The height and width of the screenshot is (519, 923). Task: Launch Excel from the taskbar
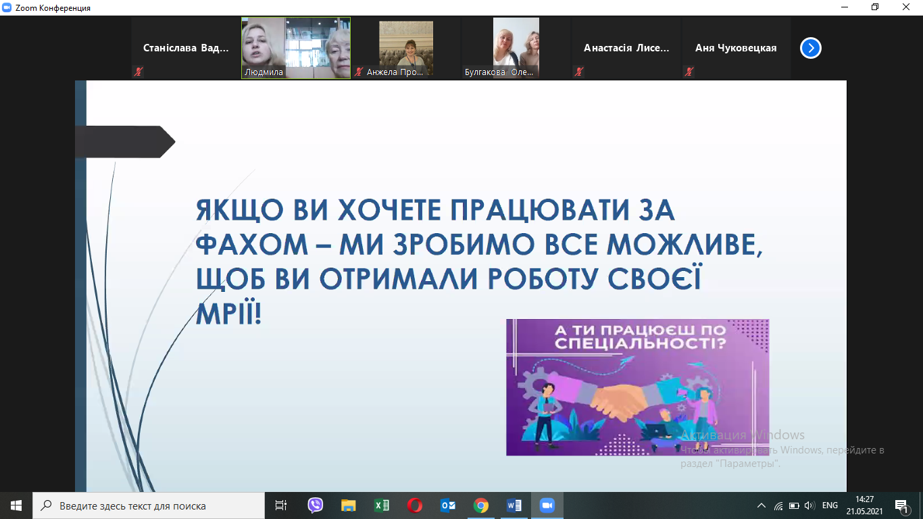click(x=382, y=505)
